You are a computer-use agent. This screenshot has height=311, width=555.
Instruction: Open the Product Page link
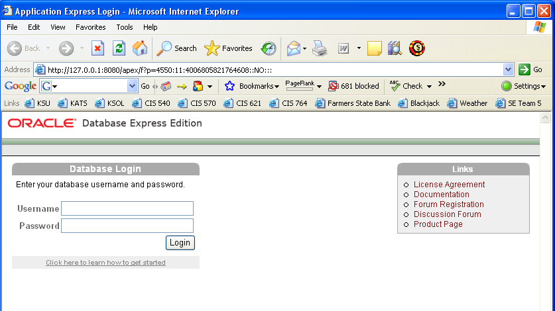(x=438, y=224)
